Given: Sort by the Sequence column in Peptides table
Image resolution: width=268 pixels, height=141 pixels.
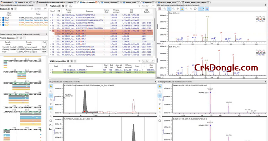Looking at the screenshot, I should pos(89,11).
